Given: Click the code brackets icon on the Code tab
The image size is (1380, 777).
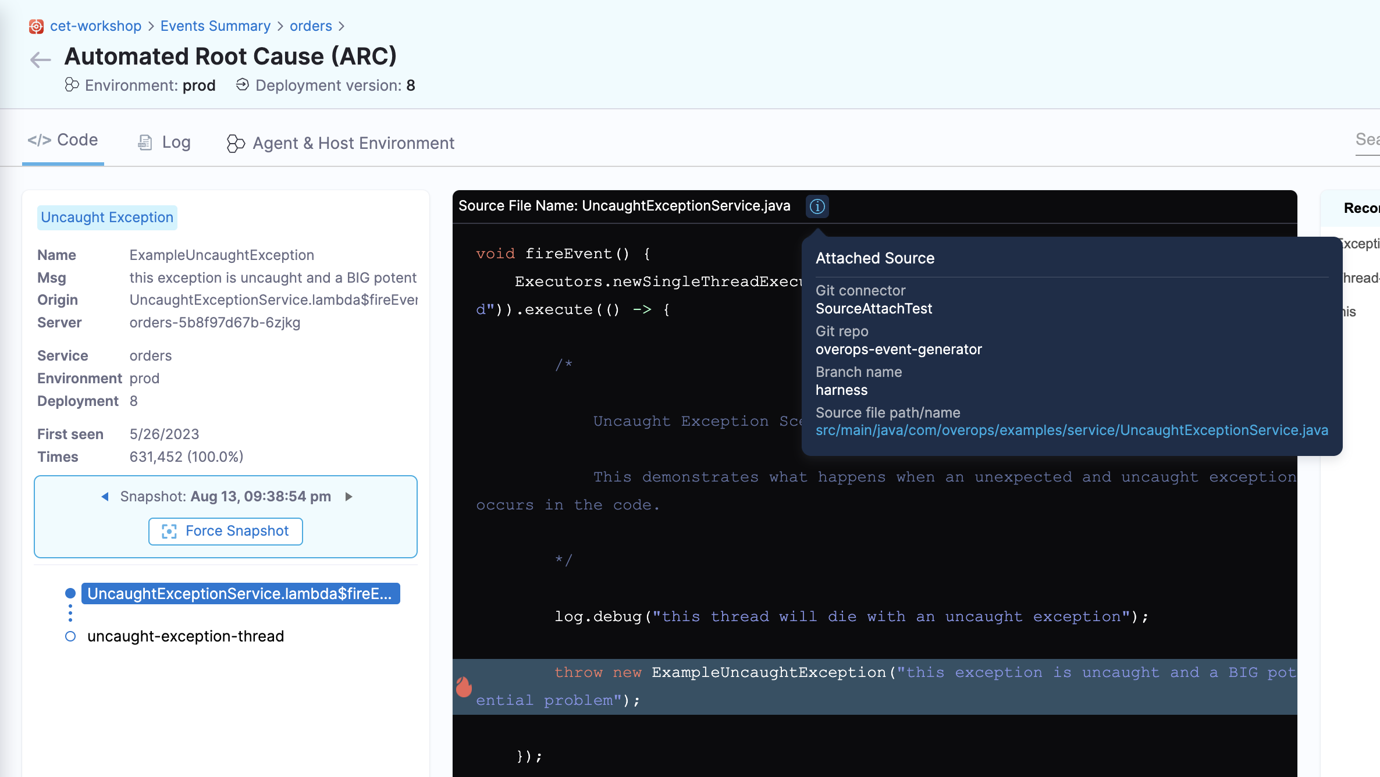Looking at the screenshot, I should pyautogui.click(x=40, y=140).
